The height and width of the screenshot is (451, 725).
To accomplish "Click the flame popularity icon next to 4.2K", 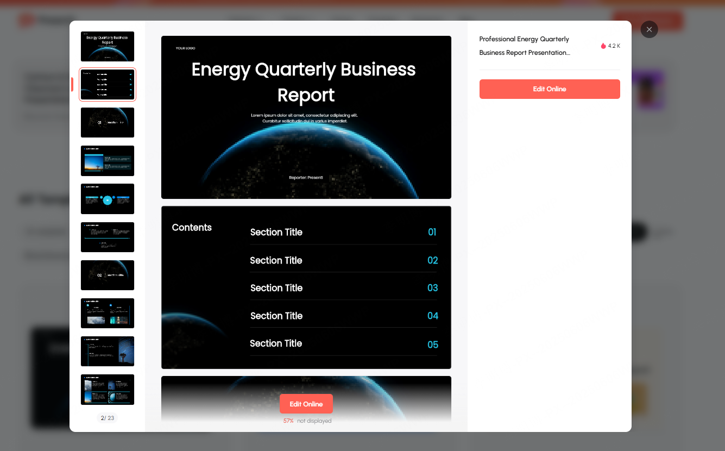I will click(x=603, y=46).
